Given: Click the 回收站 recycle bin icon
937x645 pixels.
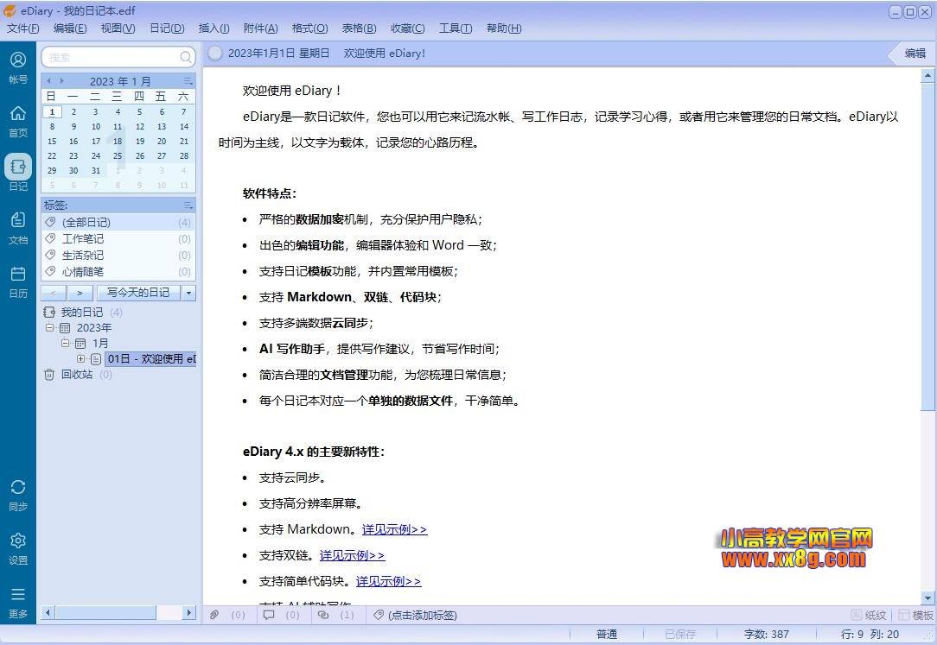Looking at the screenshot, I should tap(49, 375).
